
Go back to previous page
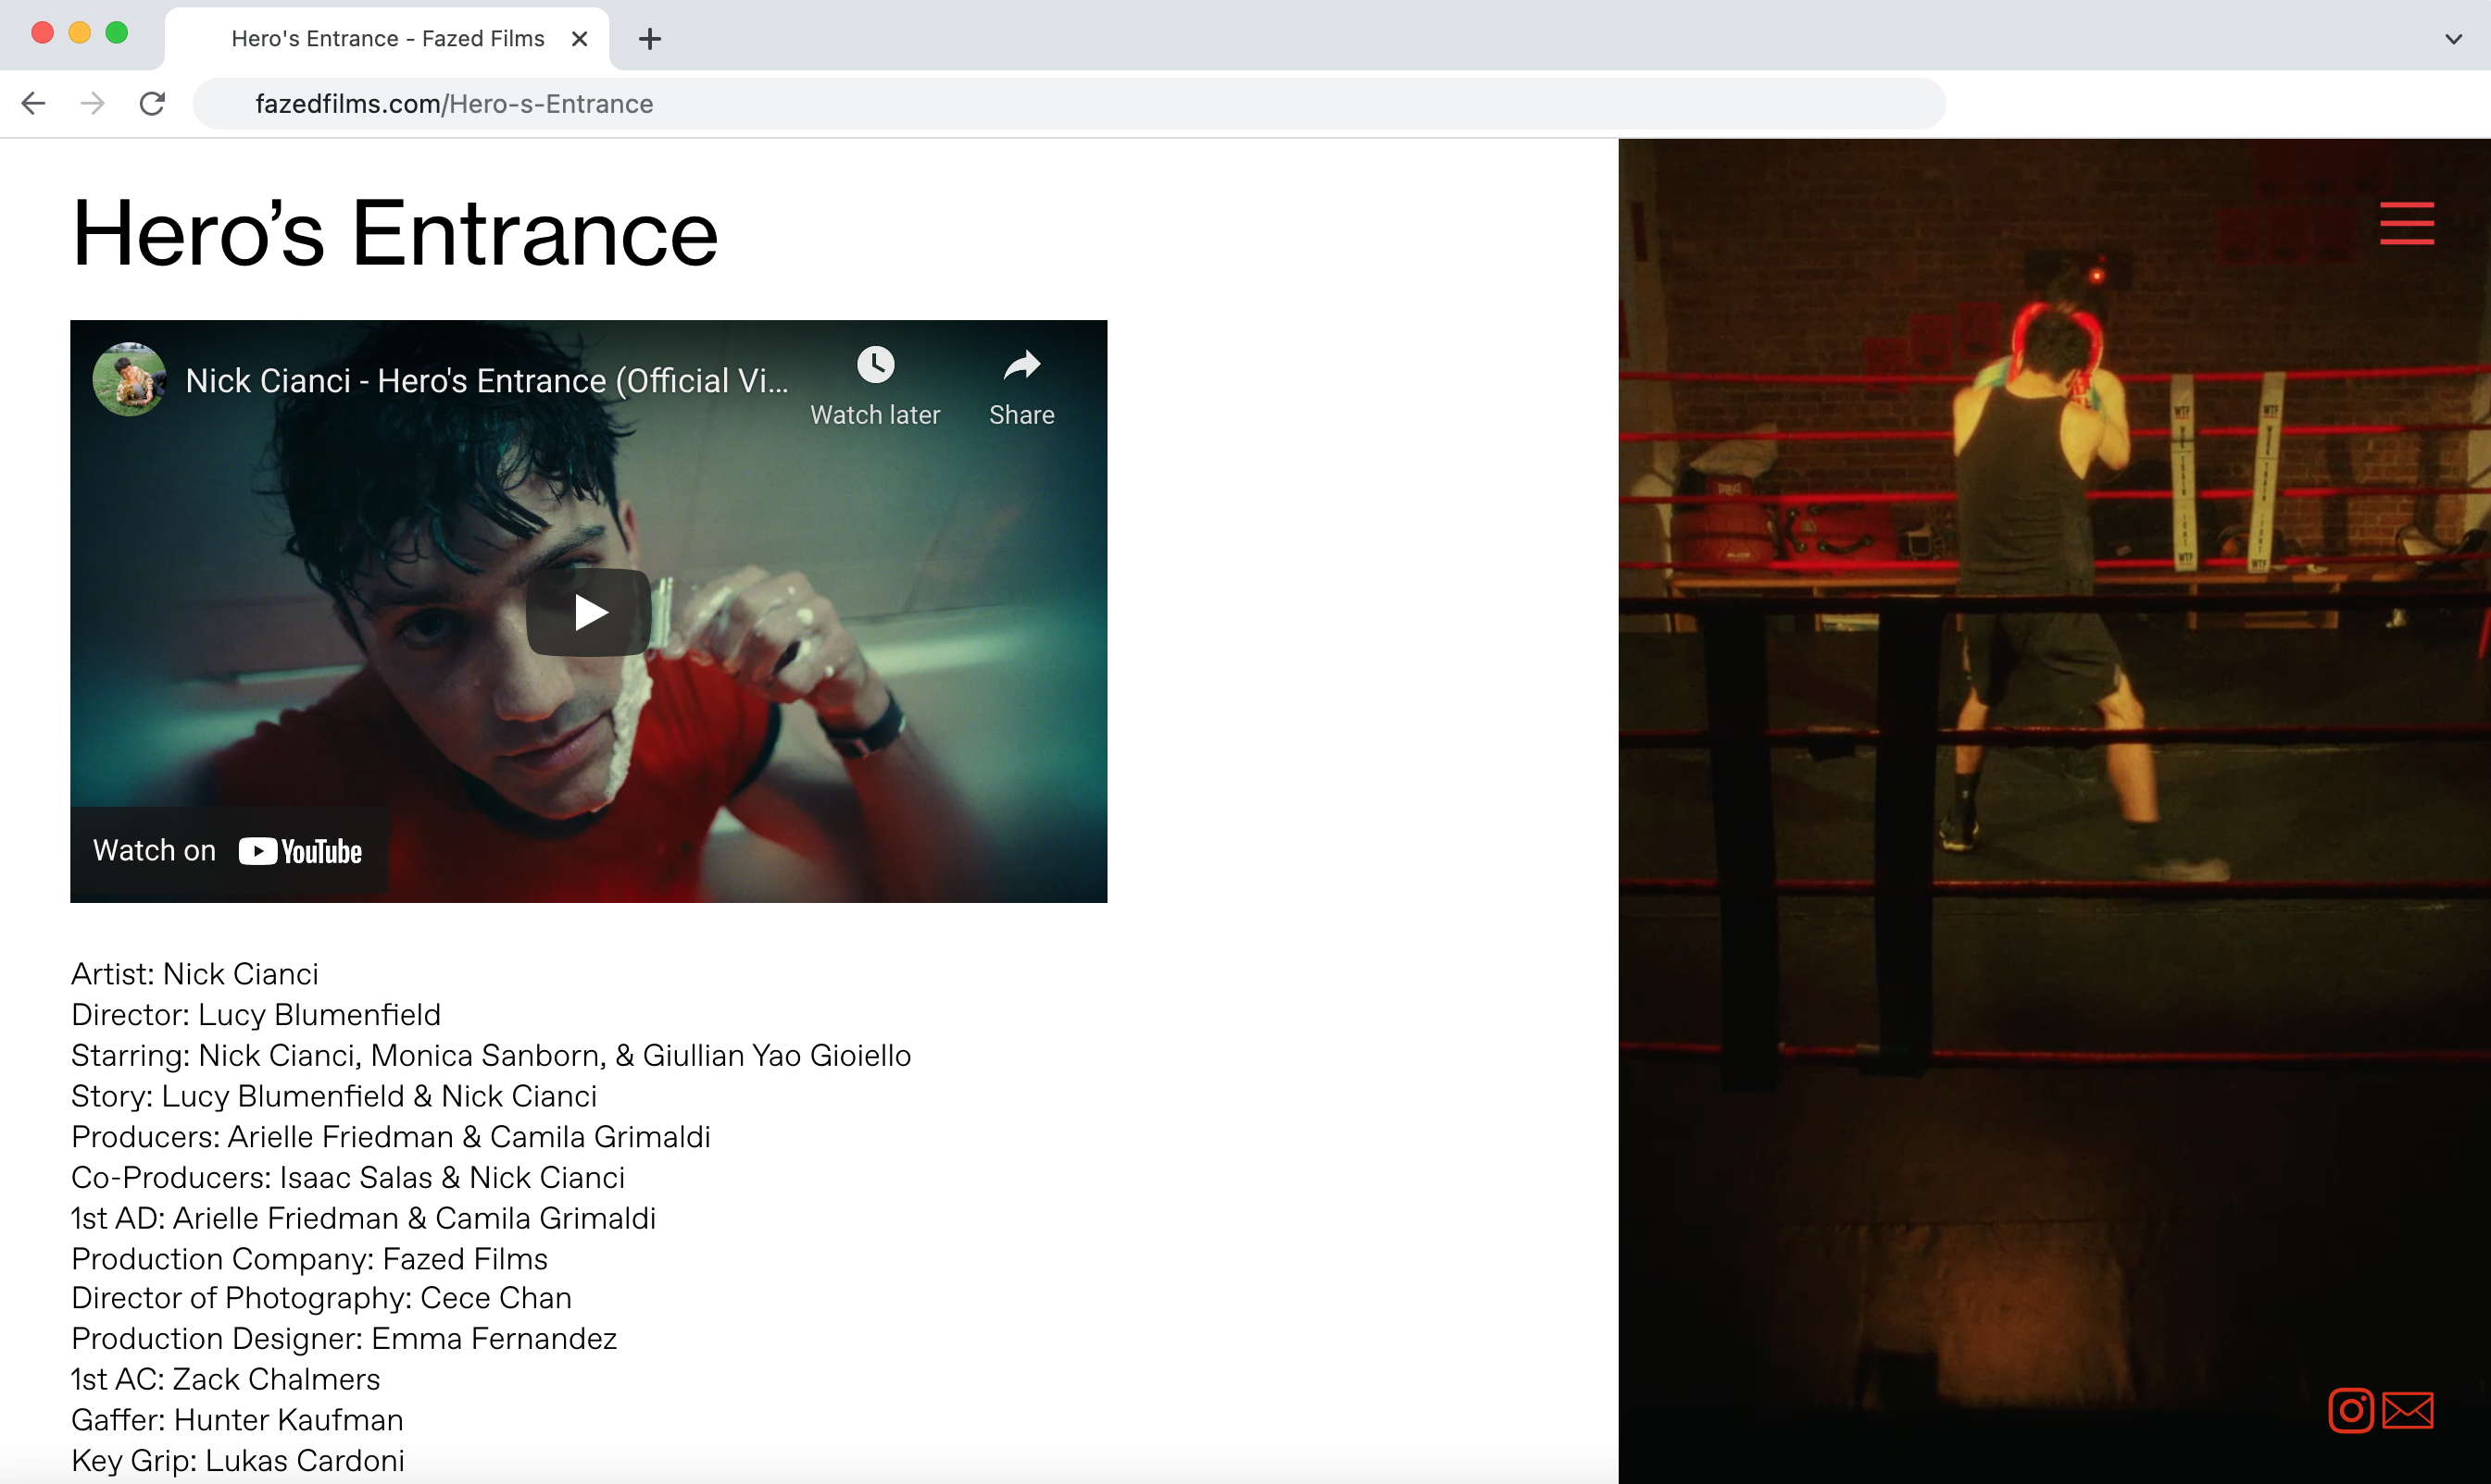pos(33,104)
